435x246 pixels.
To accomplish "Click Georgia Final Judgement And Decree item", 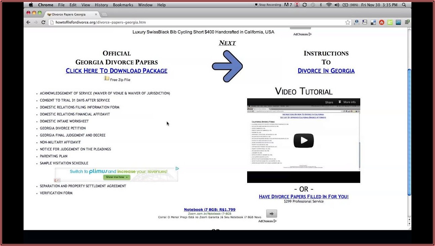I will point(73,135).
